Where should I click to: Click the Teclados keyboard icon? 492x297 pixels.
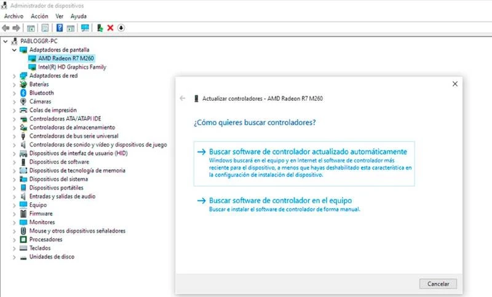pyautogui.click(x=23, y=248)
